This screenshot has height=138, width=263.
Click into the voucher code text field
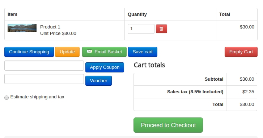point(44,79)
